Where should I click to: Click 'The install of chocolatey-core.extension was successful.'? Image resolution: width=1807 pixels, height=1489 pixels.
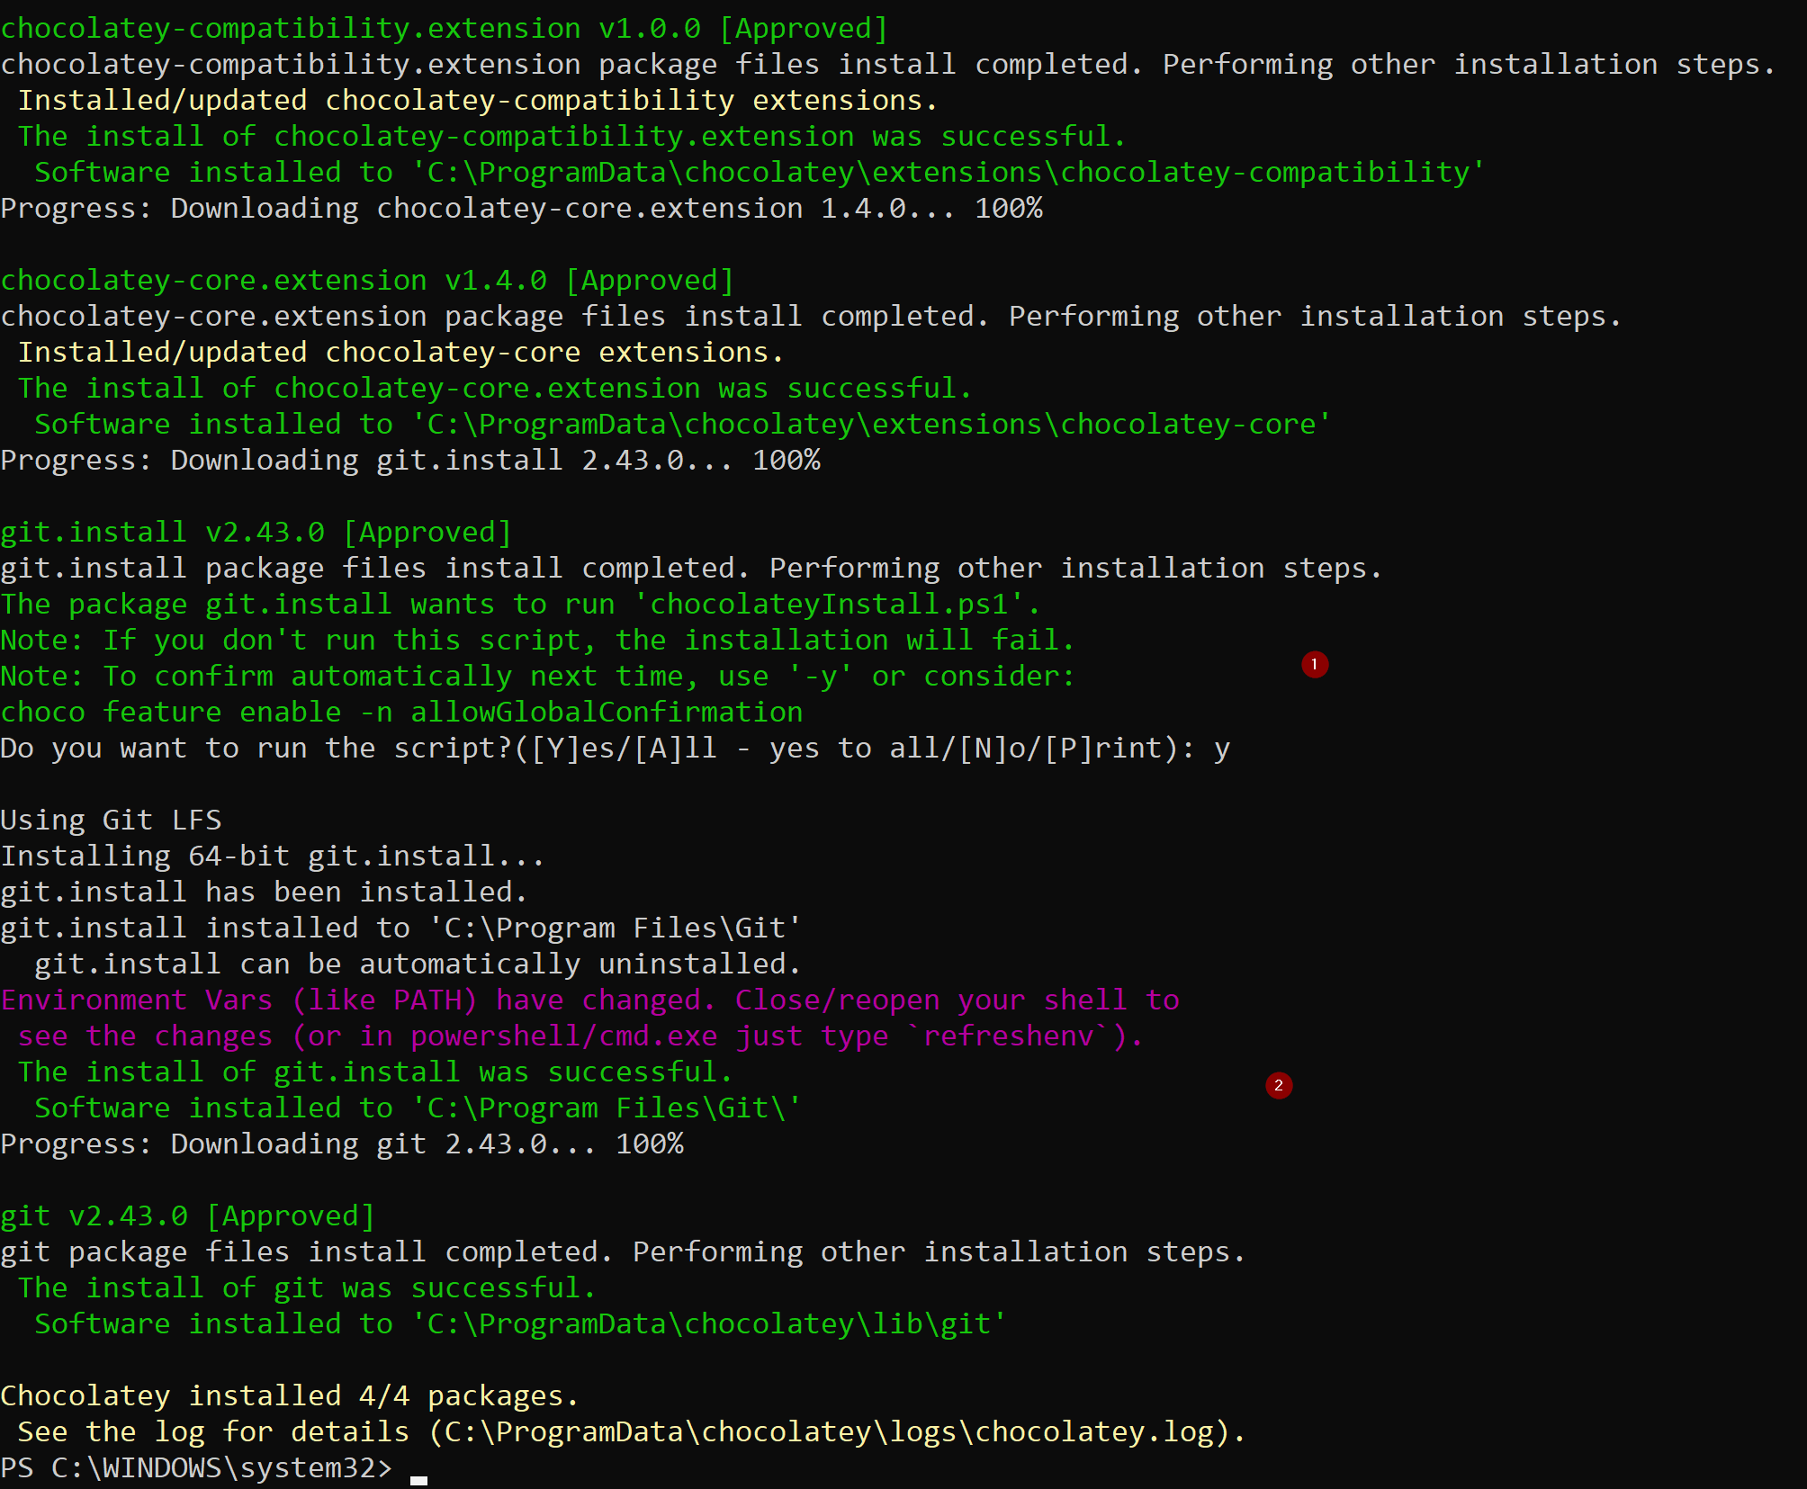[x=495, y=389]
